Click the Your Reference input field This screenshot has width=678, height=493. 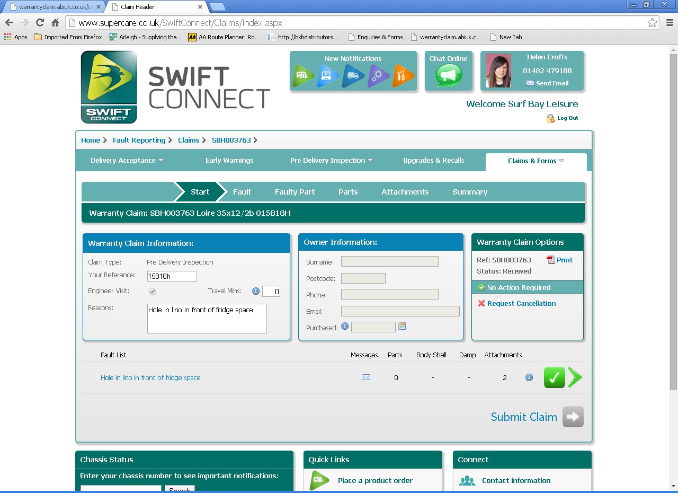172,276
